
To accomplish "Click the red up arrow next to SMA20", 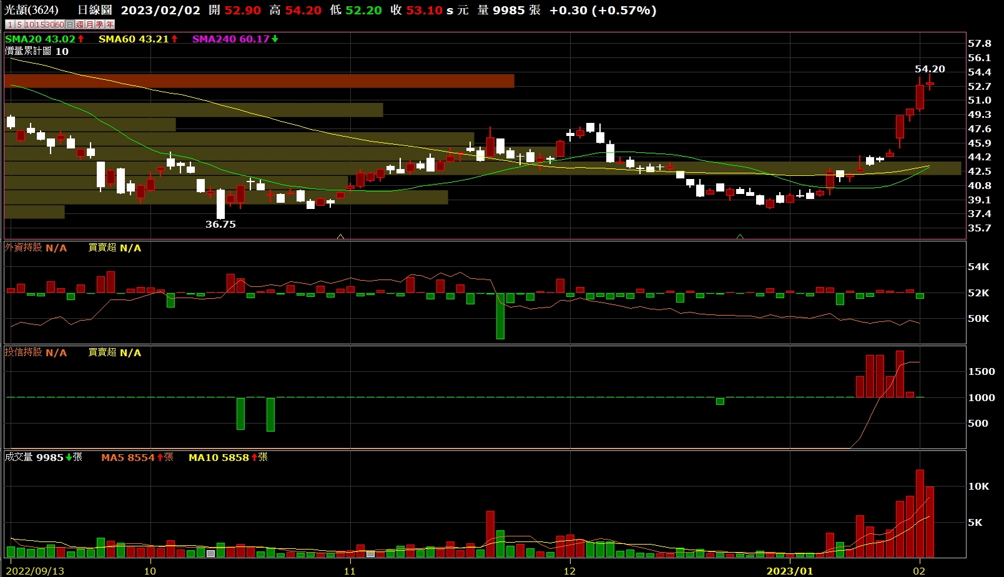I will [x=81, y=39].
